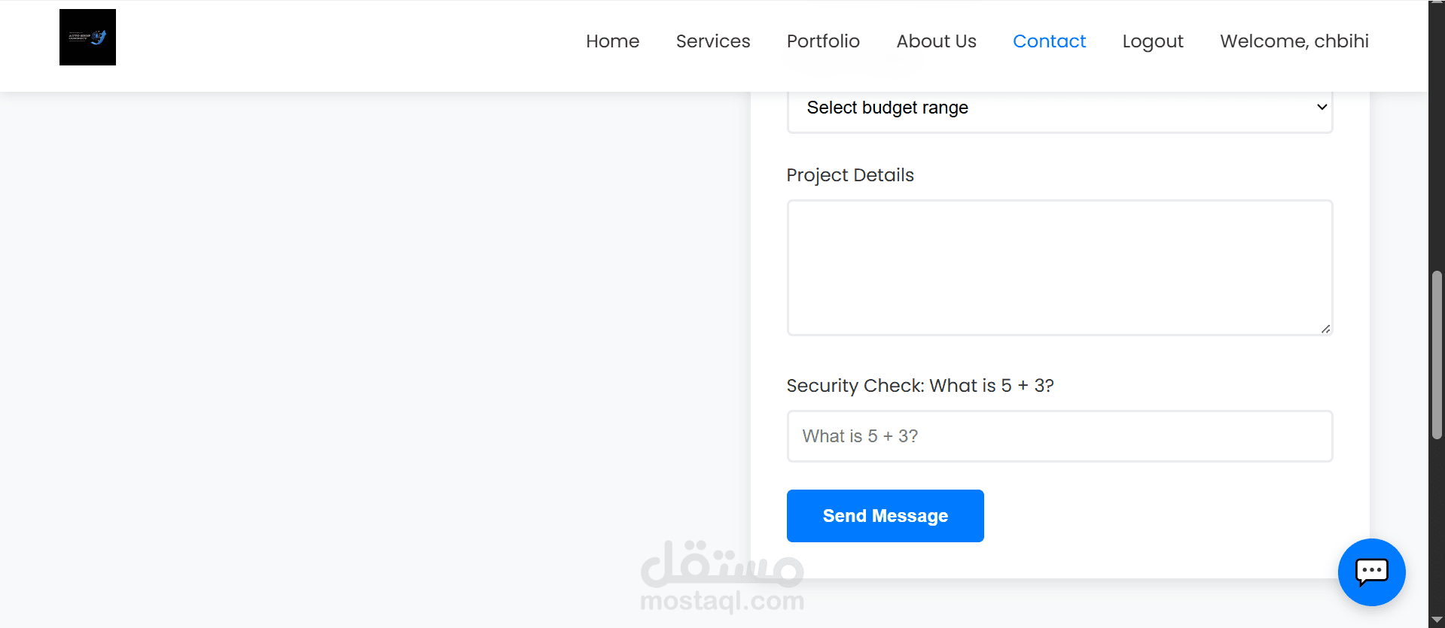The image size is (1445, 628).
Task: Click the Project Details textarea resize handle
Action: [1325, 329]
